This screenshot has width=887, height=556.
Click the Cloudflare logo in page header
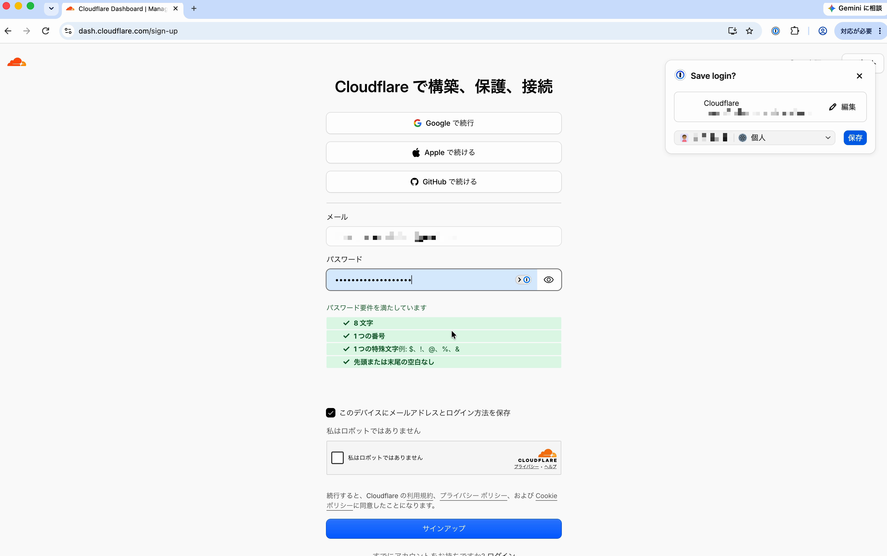point(17,62)
